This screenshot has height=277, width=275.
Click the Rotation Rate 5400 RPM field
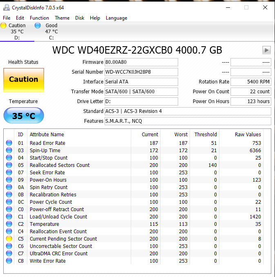(x=250, y=82)
